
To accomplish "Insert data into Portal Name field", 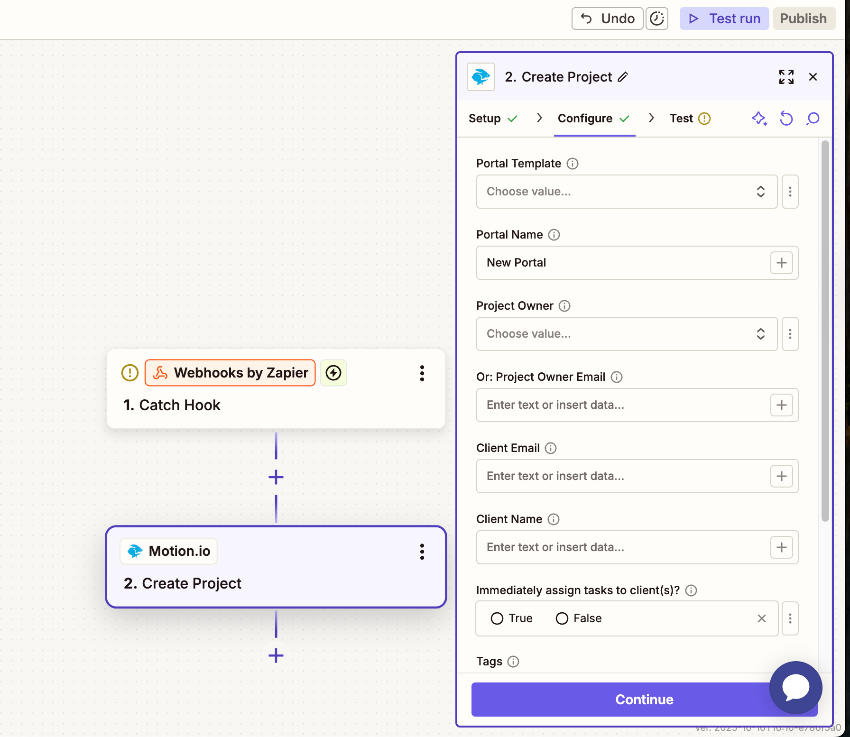I will [782, 263].
